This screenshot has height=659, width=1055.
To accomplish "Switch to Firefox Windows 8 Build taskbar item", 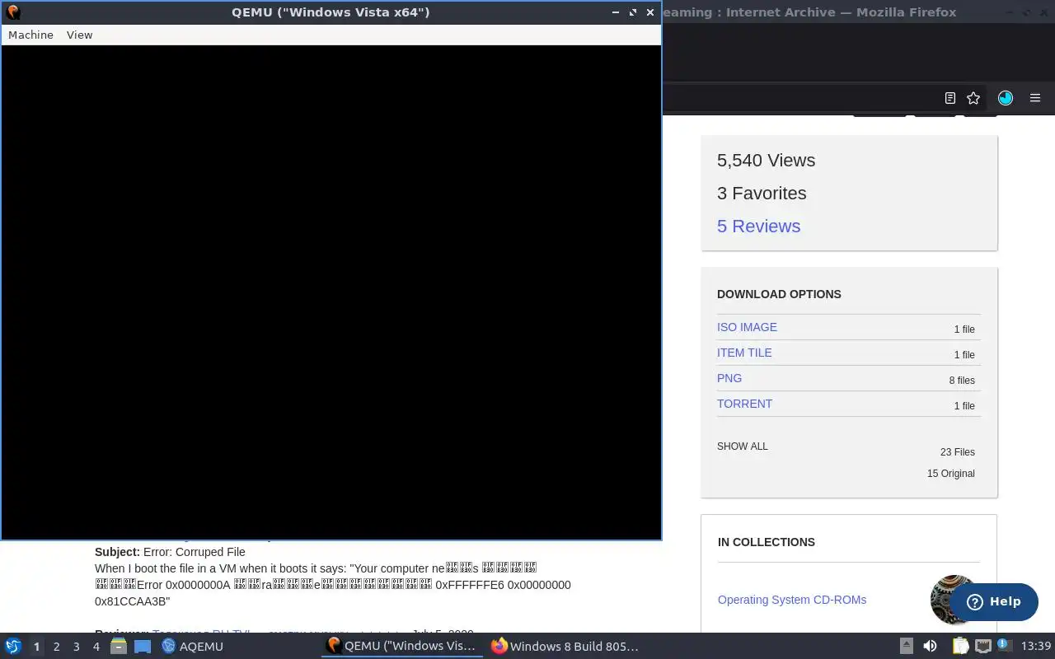I will [x=565, y=647].
